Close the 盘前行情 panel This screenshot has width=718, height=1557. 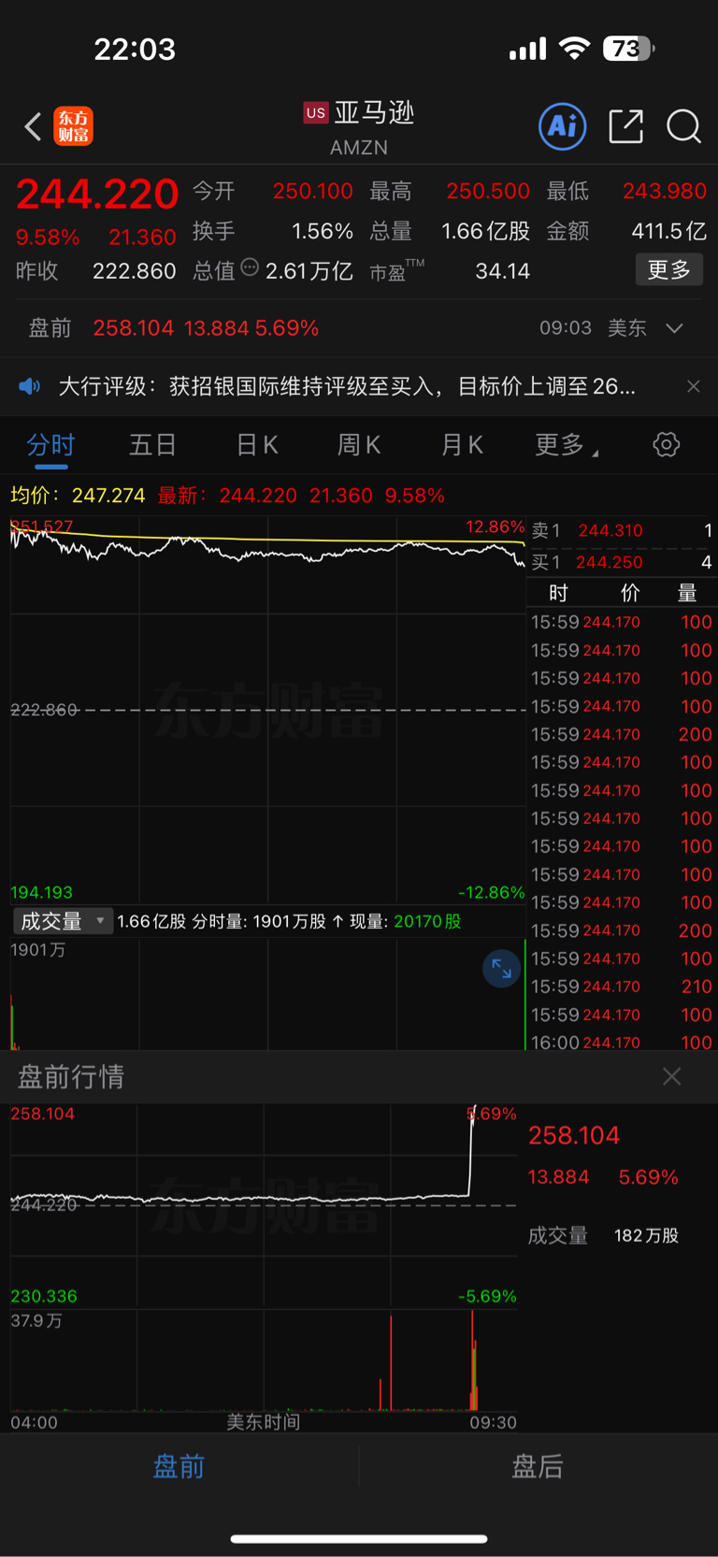click(671, 1076)
